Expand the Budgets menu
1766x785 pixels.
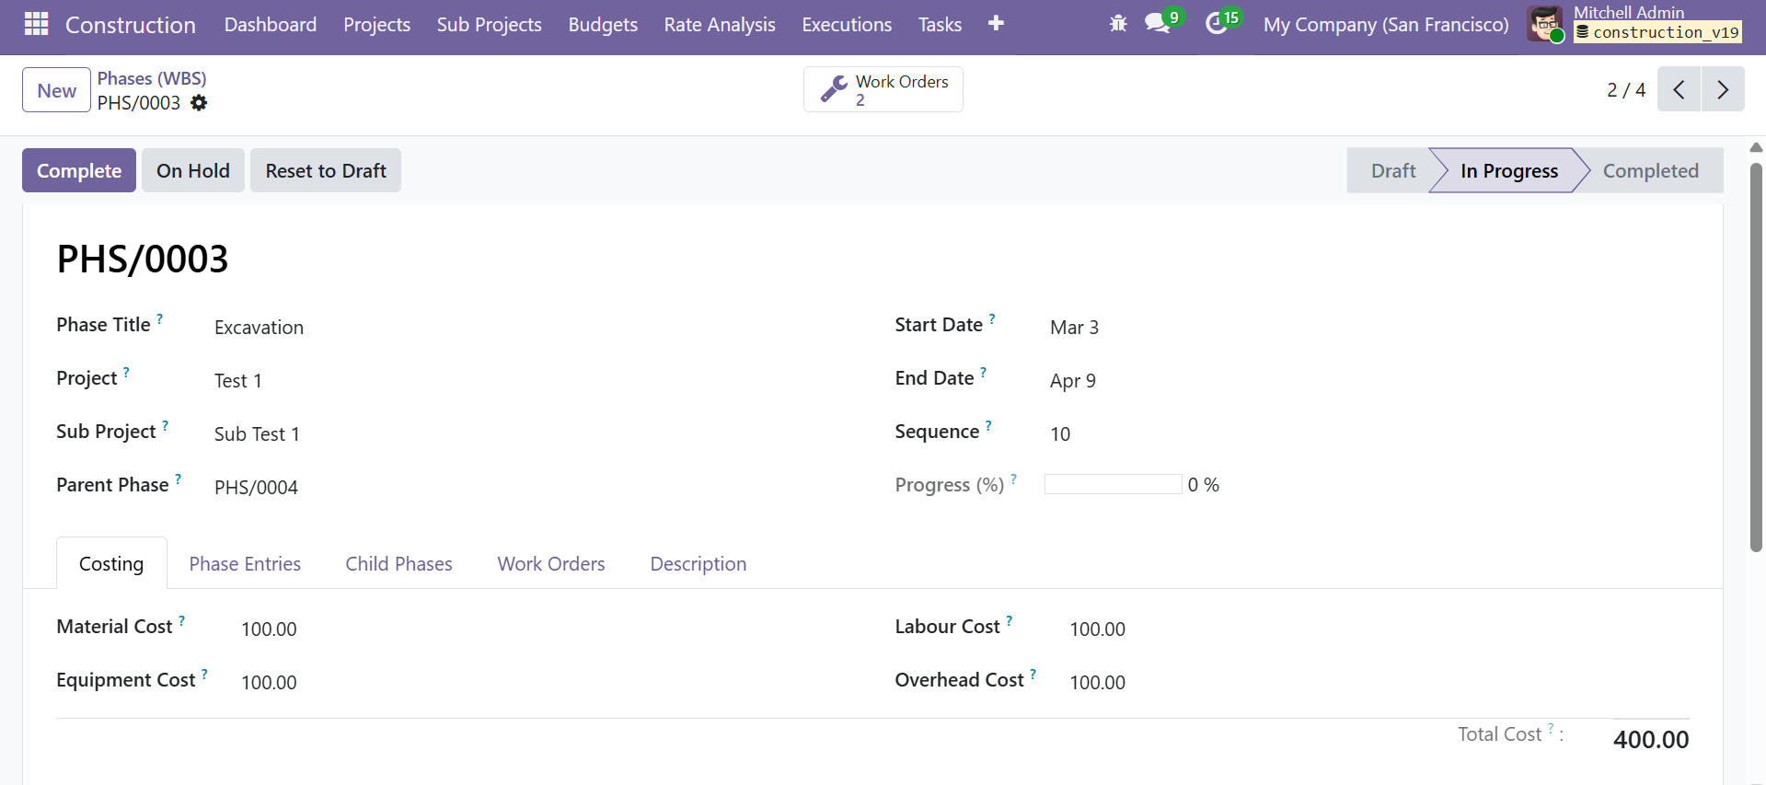(x=602, y=25)
